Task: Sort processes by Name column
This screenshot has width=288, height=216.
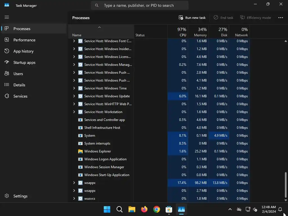Action: point(101,31)
